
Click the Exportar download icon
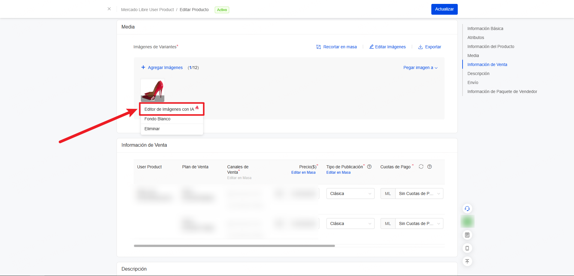point(421,47)
